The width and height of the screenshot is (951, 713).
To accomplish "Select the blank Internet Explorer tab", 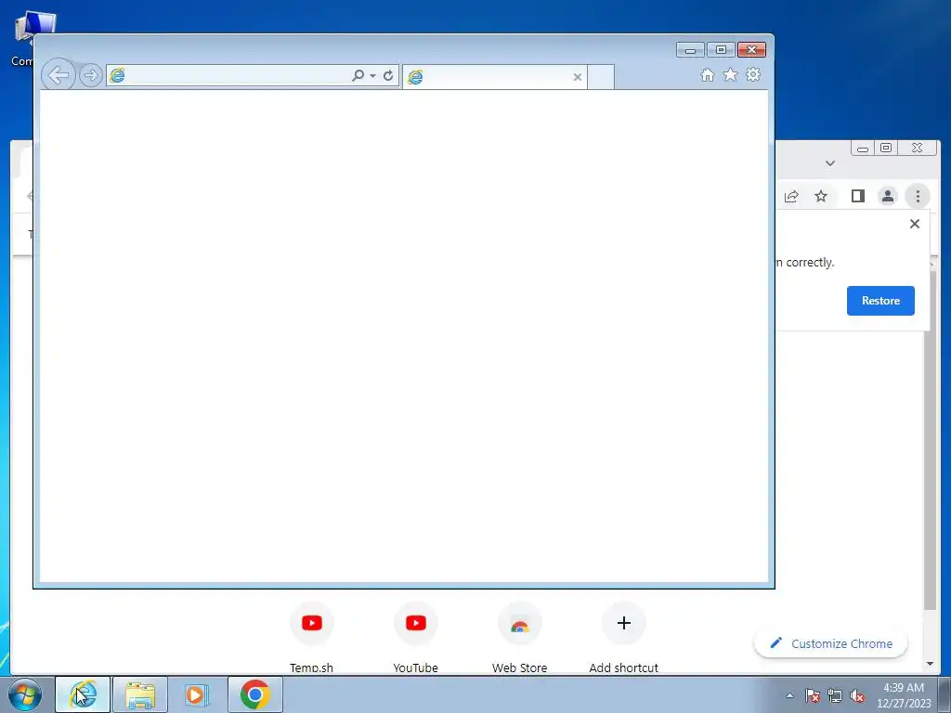I will (494, 77).
